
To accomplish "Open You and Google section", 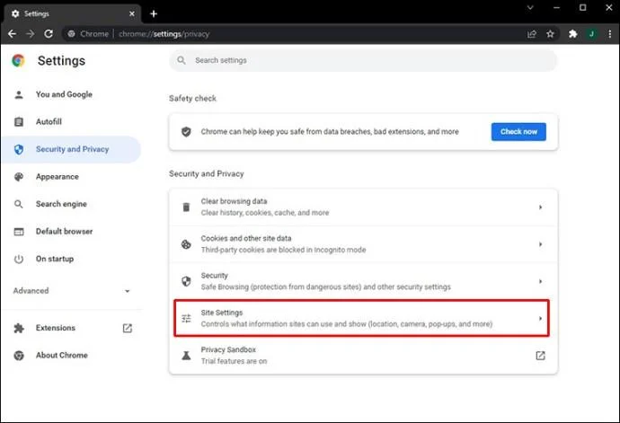I will point(71,94).
